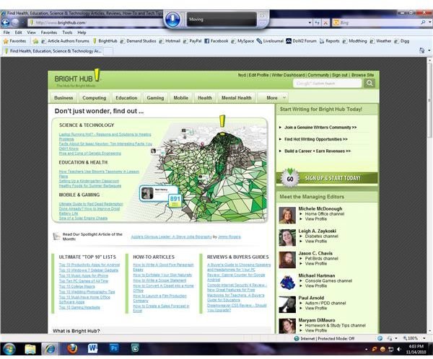Click the Sign Up & Start Today button
The height and width of the screenshot is (359, 433).
pyautogui.click(x=327, y=178)
